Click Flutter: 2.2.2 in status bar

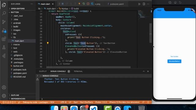101,102
